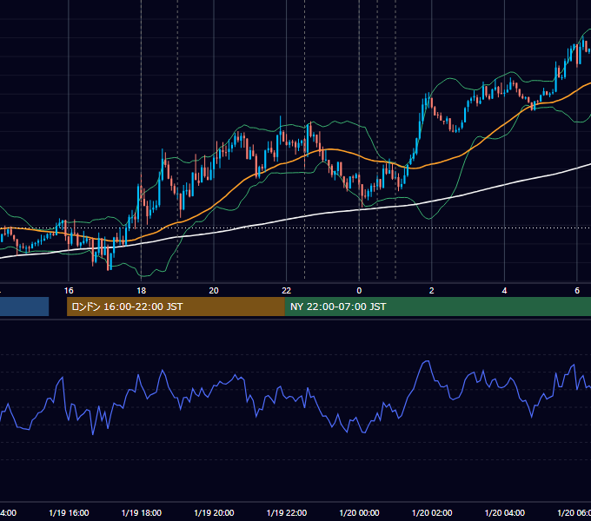Click the '16' hour label on chart axis
The image size is (591, 521).
tap(69, 291)
